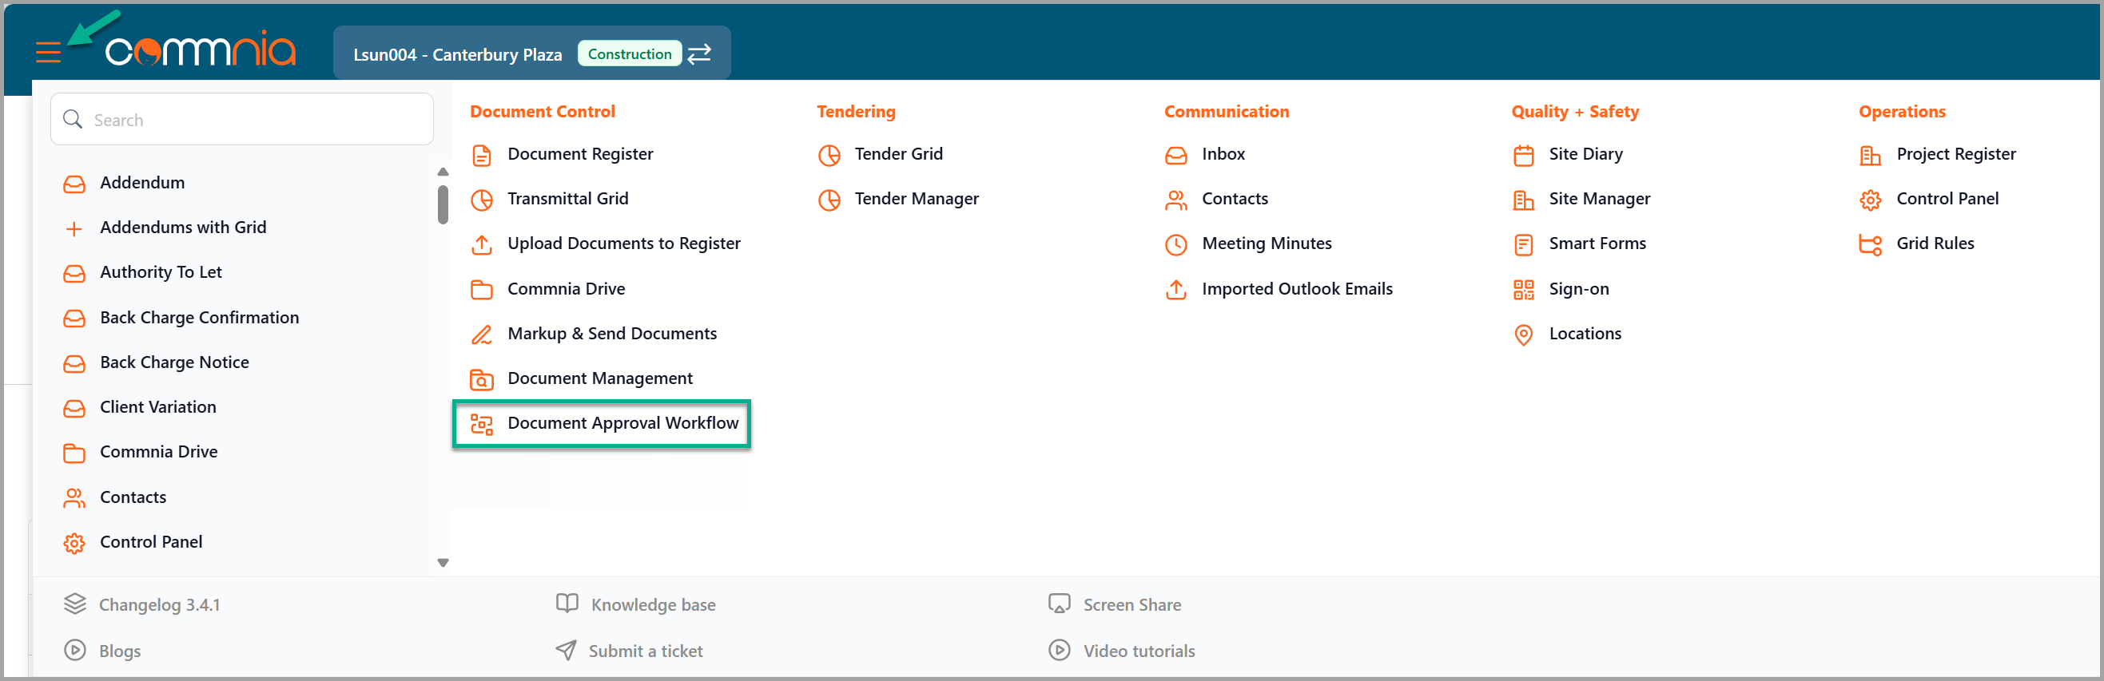Click the folder icon beside Commnia Drive in sidebar
The image size is (2104, 681).
74,453
